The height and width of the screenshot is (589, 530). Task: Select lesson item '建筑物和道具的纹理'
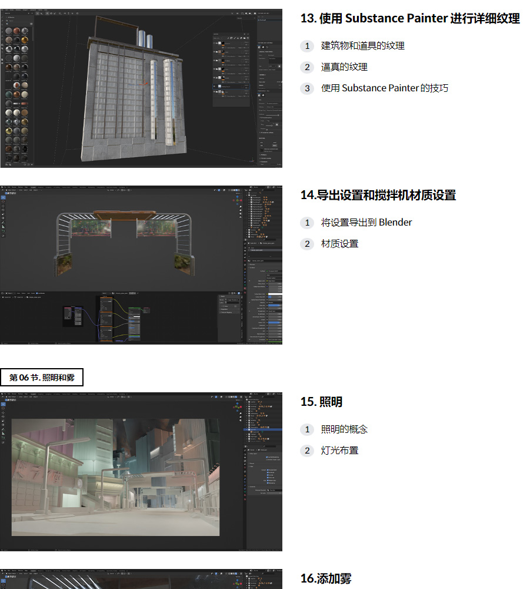coord(362,46)
